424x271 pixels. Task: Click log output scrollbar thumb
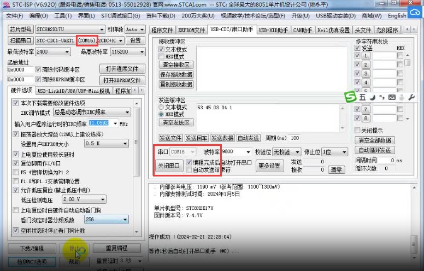(414, 244)
